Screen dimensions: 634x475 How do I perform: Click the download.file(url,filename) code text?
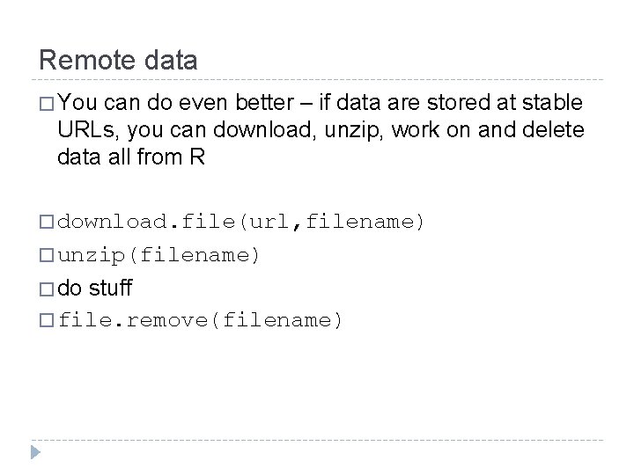240,222
